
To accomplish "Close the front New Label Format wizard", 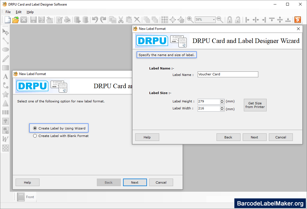I will [298, 29].
